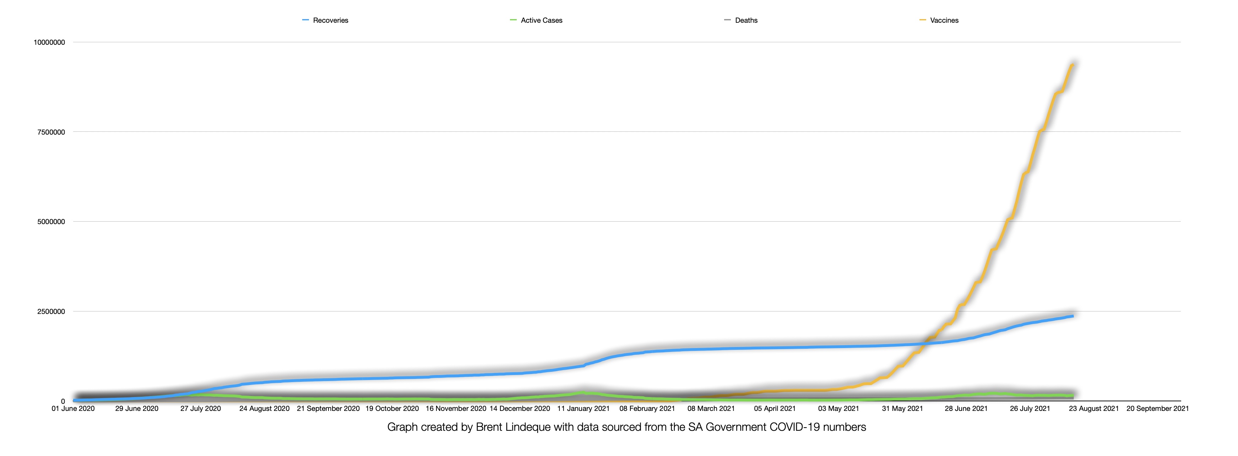This screenshot has width=1238, height=456.
Task: Select the Recoveries legend label
Action: [330, 20]
